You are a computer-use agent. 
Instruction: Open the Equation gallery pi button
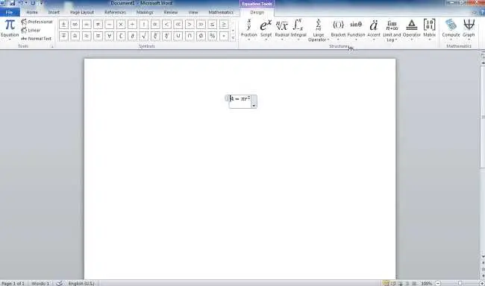tap(10, 29)
